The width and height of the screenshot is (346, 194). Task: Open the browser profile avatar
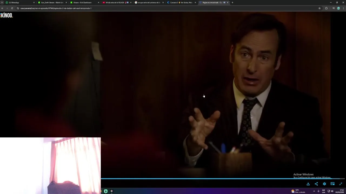point(338,8)
